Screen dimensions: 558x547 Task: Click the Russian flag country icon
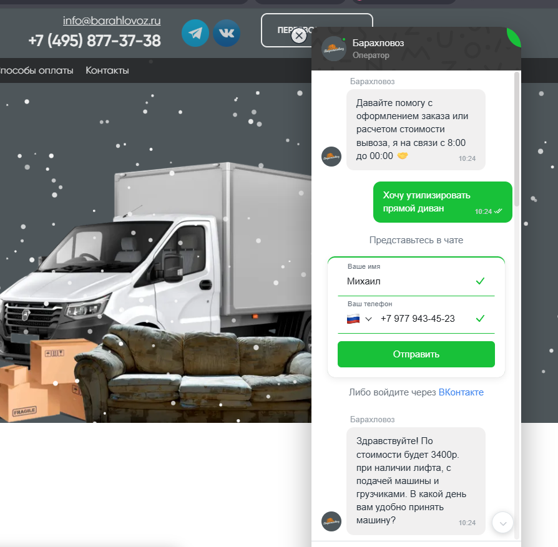pyautogui.click(x=353, y=319)
